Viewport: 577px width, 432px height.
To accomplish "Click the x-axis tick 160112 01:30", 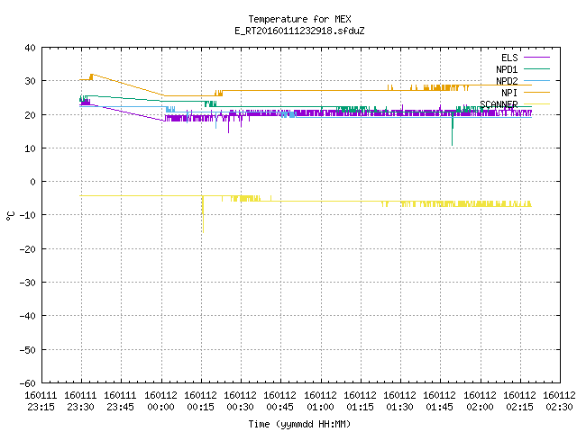I will 400,401.
